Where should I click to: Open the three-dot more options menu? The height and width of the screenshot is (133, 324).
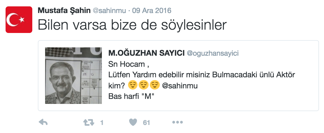[x=178, y=122]
